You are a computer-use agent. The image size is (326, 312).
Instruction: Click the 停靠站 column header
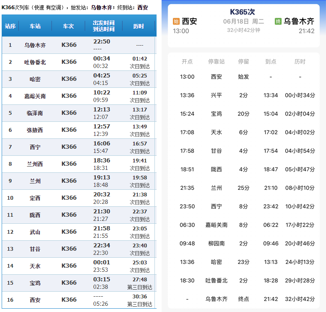point(216,62)
